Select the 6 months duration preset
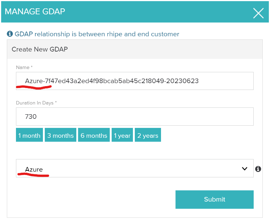This screenshot has height=219, width=270. pos(94,135)
